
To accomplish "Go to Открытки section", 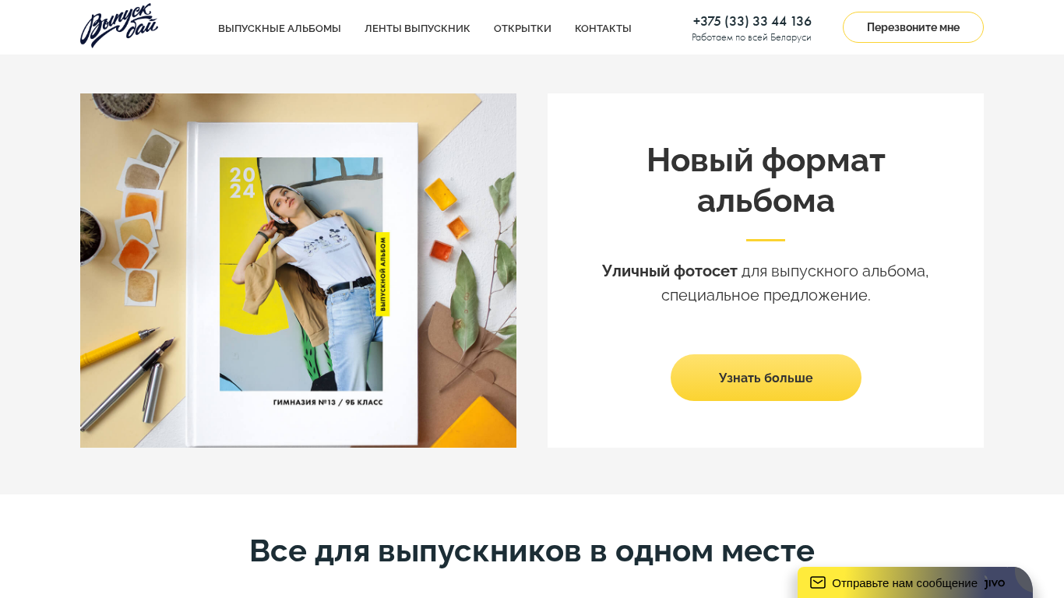I will point(523,28).
